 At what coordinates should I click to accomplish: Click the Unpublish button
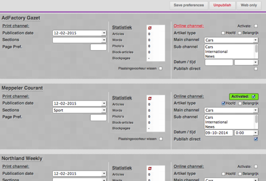click(x=222, y=5)
